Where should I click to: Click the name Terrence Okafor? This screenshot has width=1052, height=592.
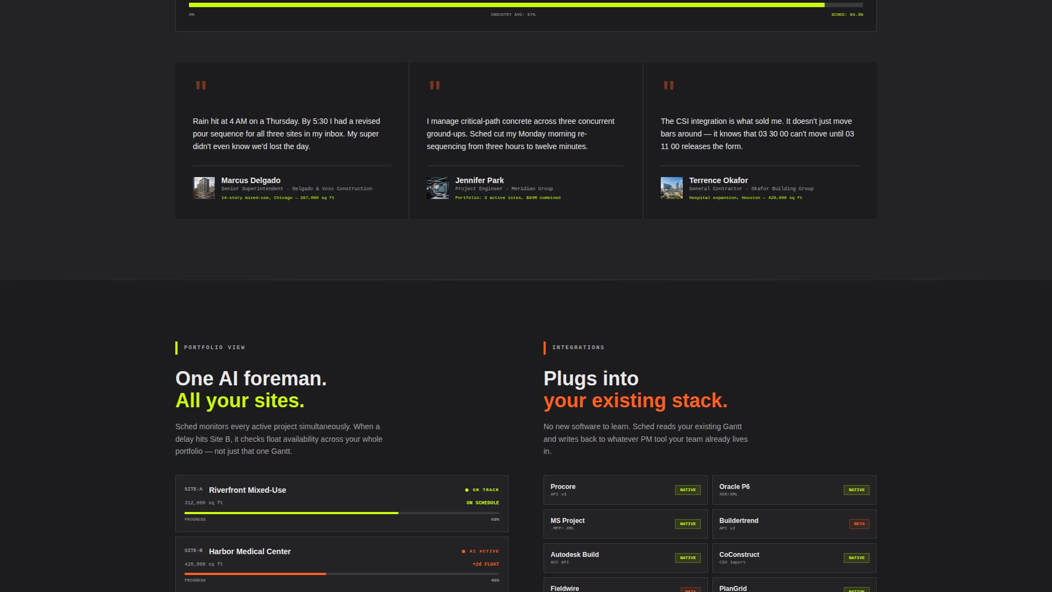(x=718, y=180)
